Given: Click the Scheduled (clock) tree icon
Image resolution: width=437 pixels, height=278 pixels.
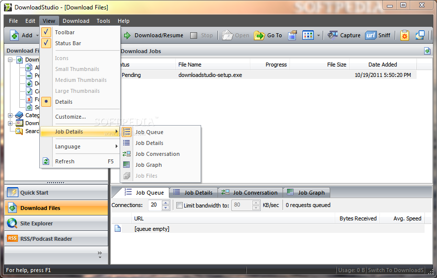Looking at the screenshot, I should coord(29,107).
